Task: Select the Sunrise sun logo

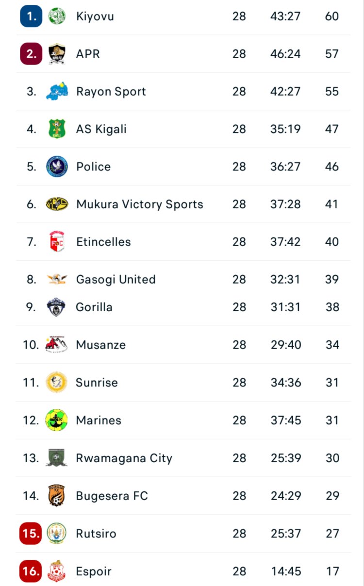Action: (x=57, y=383)
